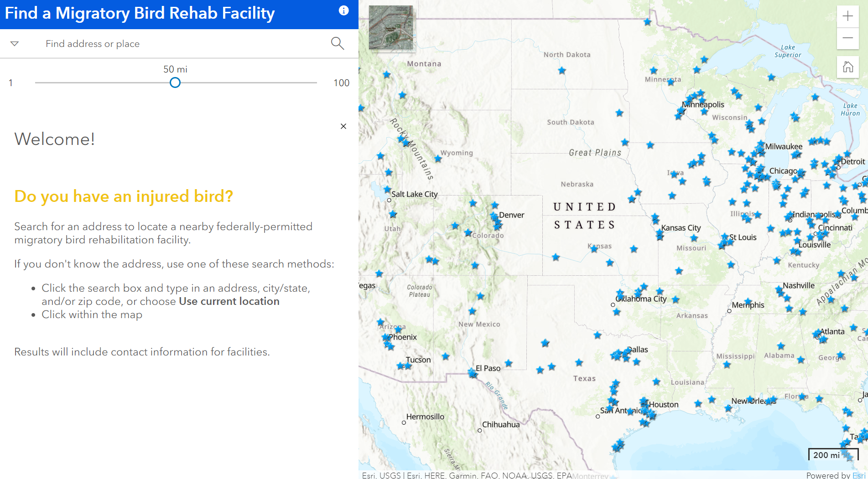Follow the Powered by Esri link

coord(860,475)
